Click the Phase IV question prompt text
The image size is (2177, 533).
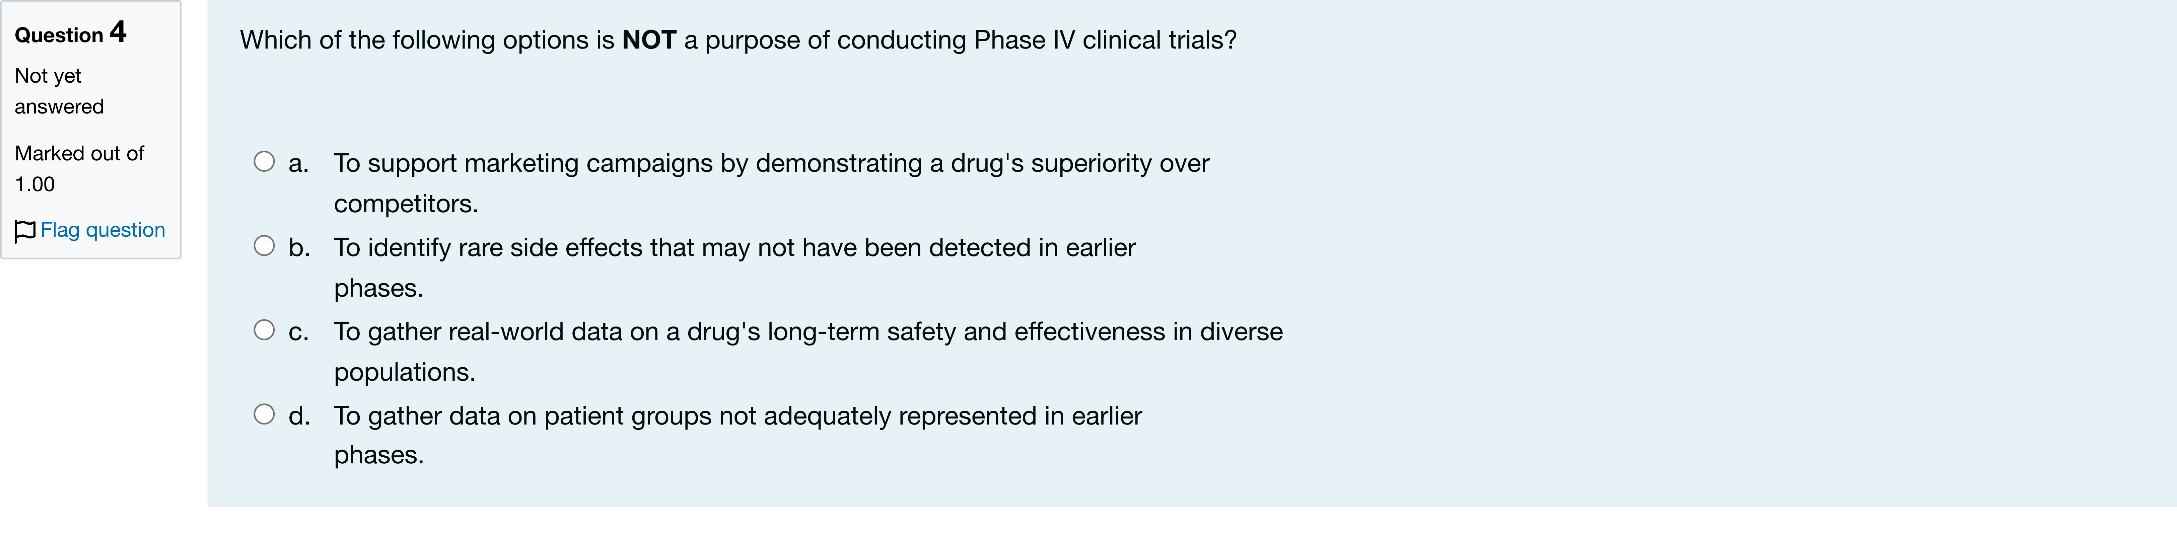[x=738, y=40]
